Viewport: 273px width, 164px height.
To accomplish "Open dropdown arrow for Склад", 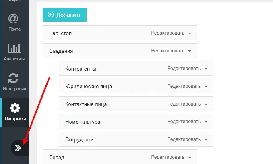I will click(190, 157).
